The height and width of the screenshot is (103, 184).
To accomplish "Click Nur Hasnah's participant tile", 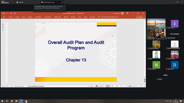I will pos(156,65).
